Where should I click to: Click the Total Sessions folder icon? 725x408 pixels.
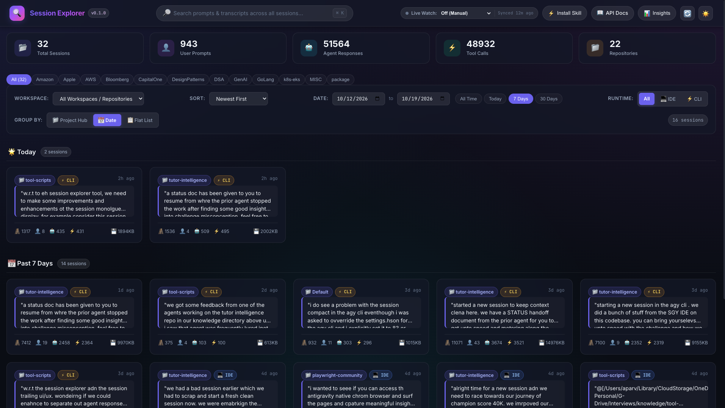(x=23, y=48)
